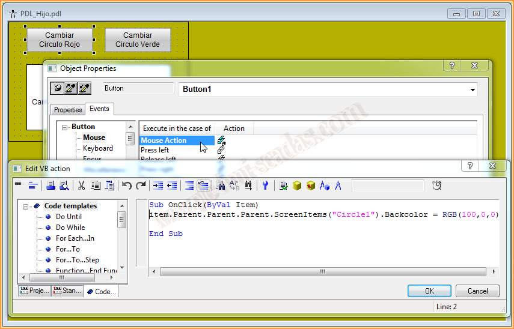Click the alarm clock trigger icon
Image resolution: width=514 pixels, height=329 pixels.
click(437, 186)
